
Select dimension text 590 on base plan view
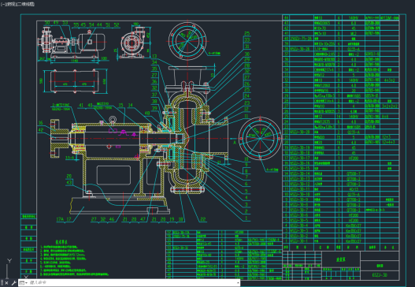pos(41,81)
